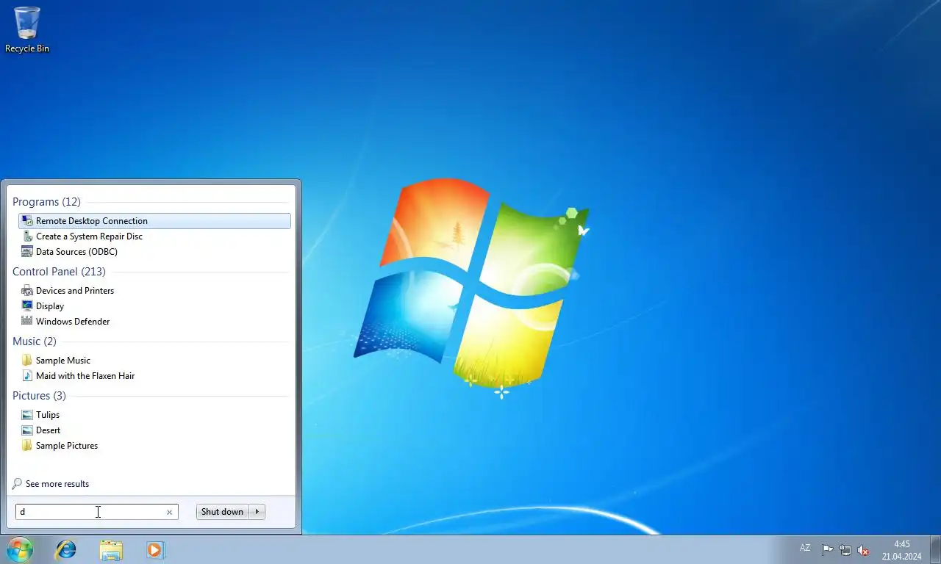Click the Devices and Printers icon
The image size is (941, 564).
click(x=27, y=291)
